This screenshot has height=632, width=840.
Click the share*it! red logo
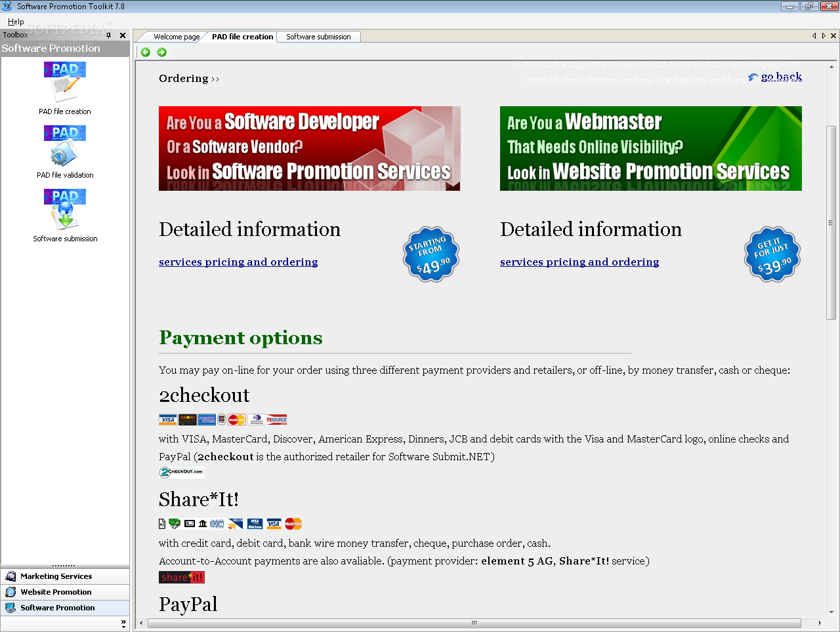click(182, 577)
